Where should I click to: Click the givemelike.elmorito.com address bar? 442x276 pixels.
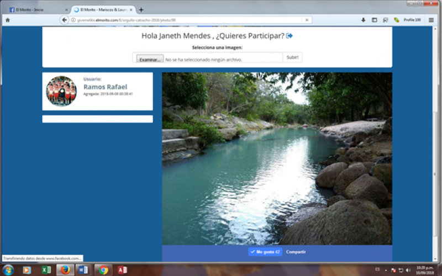click(188, 20)
